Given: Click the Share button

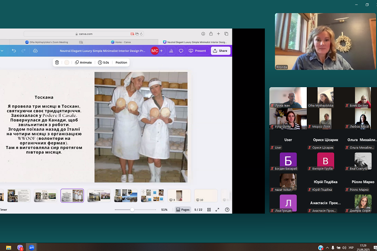Looking at the screenshot, I should pos(221,50).
